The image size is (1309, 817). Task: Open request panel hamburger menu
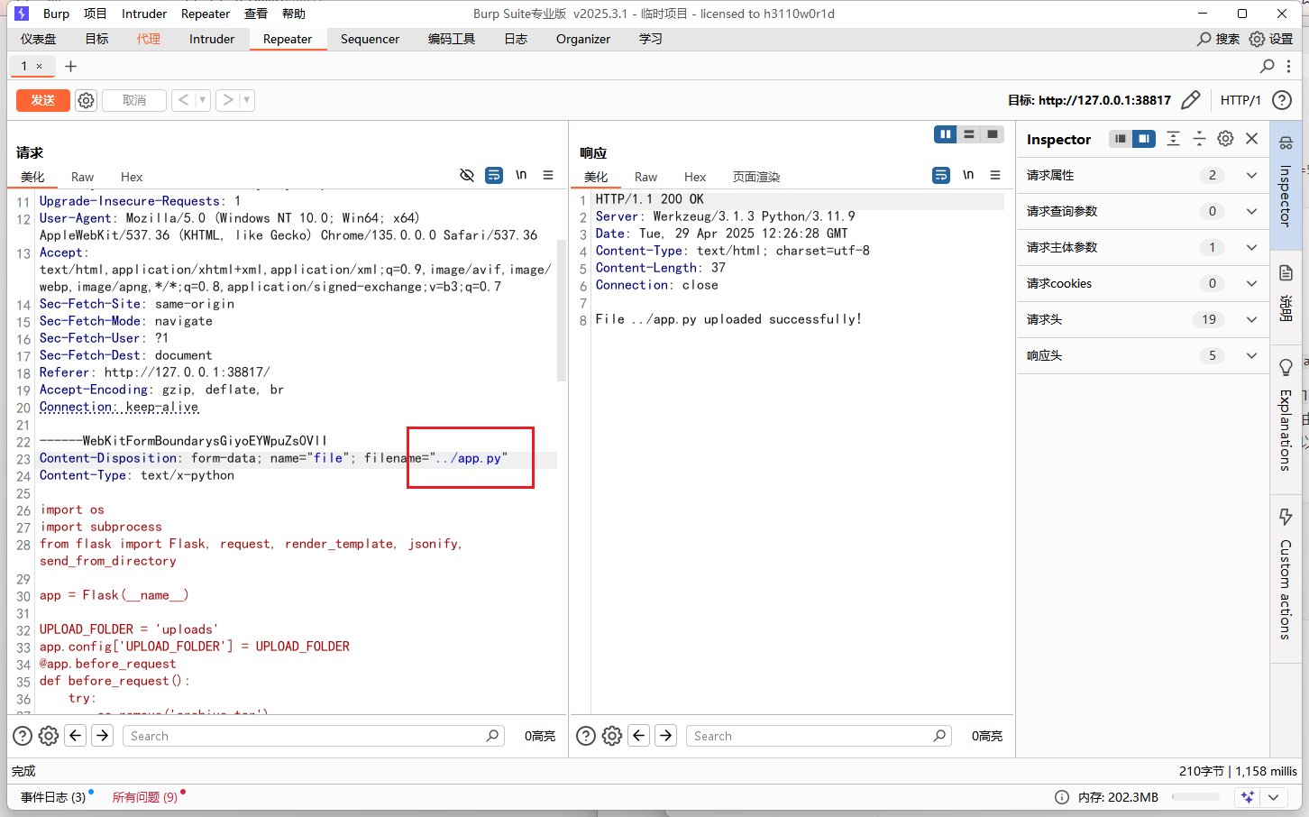(548, 175)
